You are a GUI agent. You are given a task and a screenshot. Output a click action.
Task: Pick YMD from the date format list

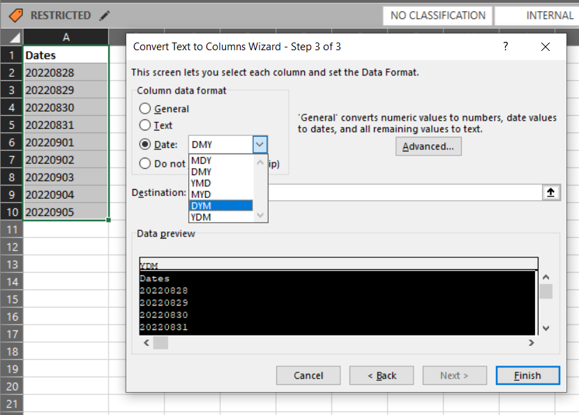(x=221, y=183)
